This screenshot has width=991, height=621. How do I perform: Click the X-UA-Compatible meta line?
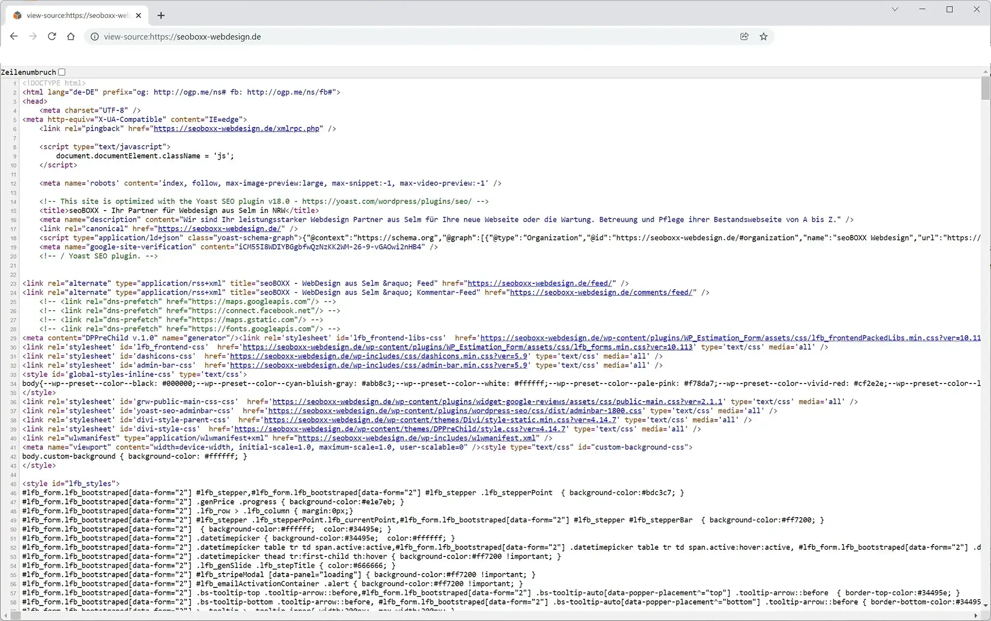pos(135,120)
